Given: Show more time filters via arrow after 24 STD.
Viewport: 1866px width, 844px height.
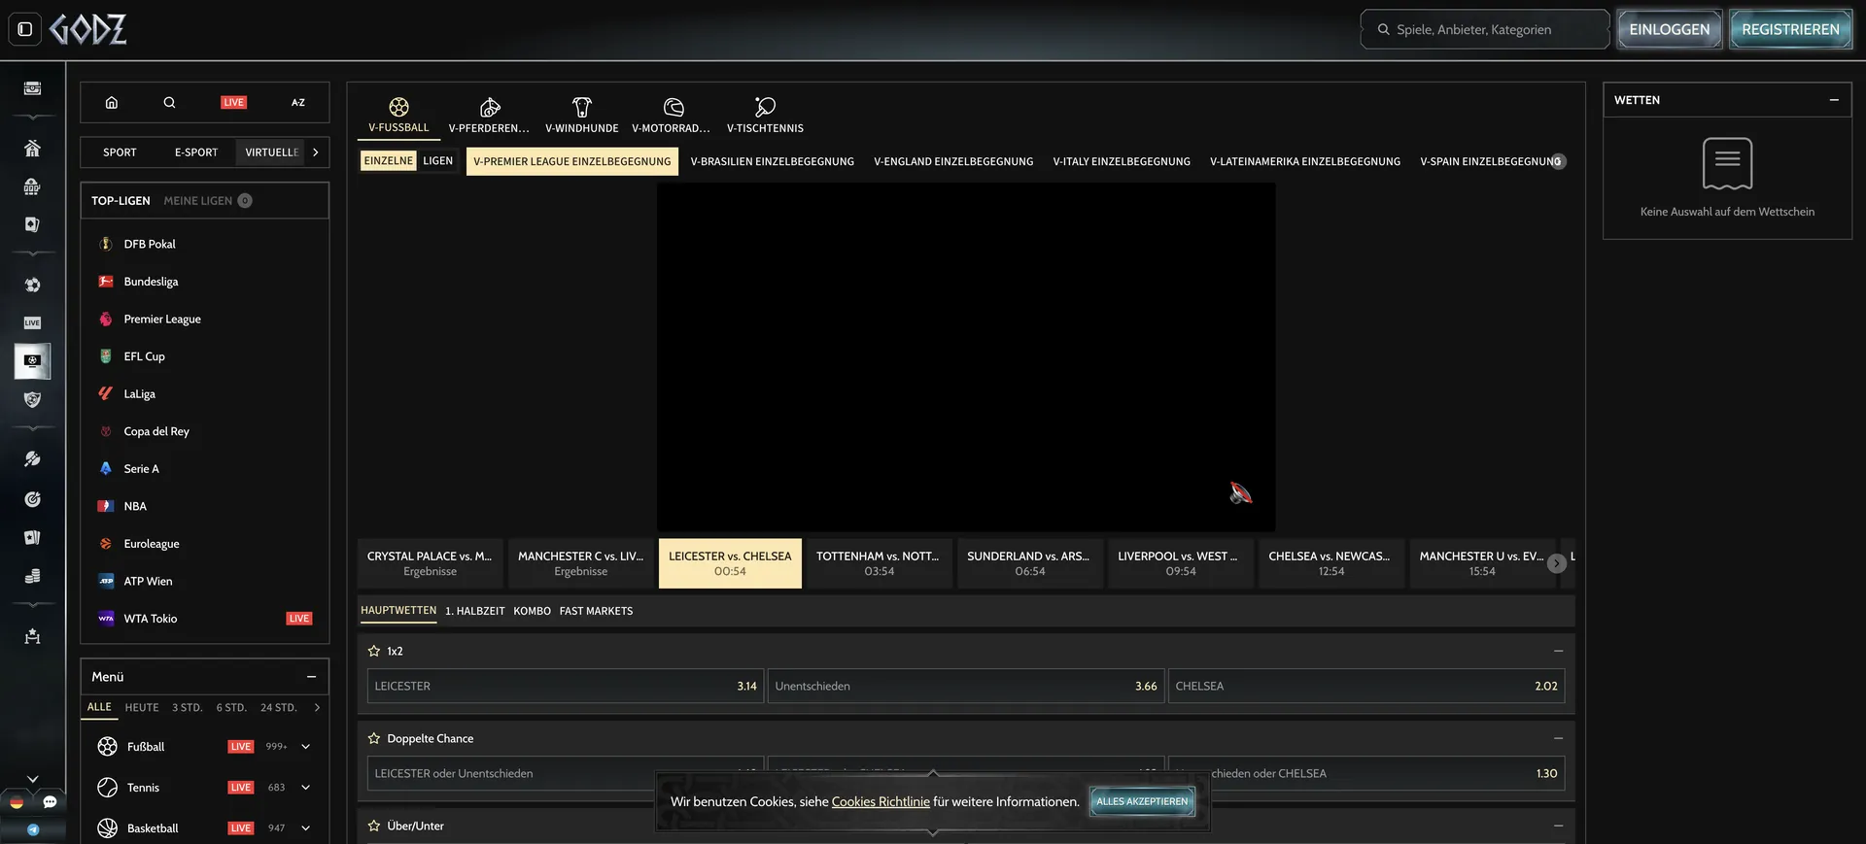Looking at the screenshot, I should (x=317, y=708).
